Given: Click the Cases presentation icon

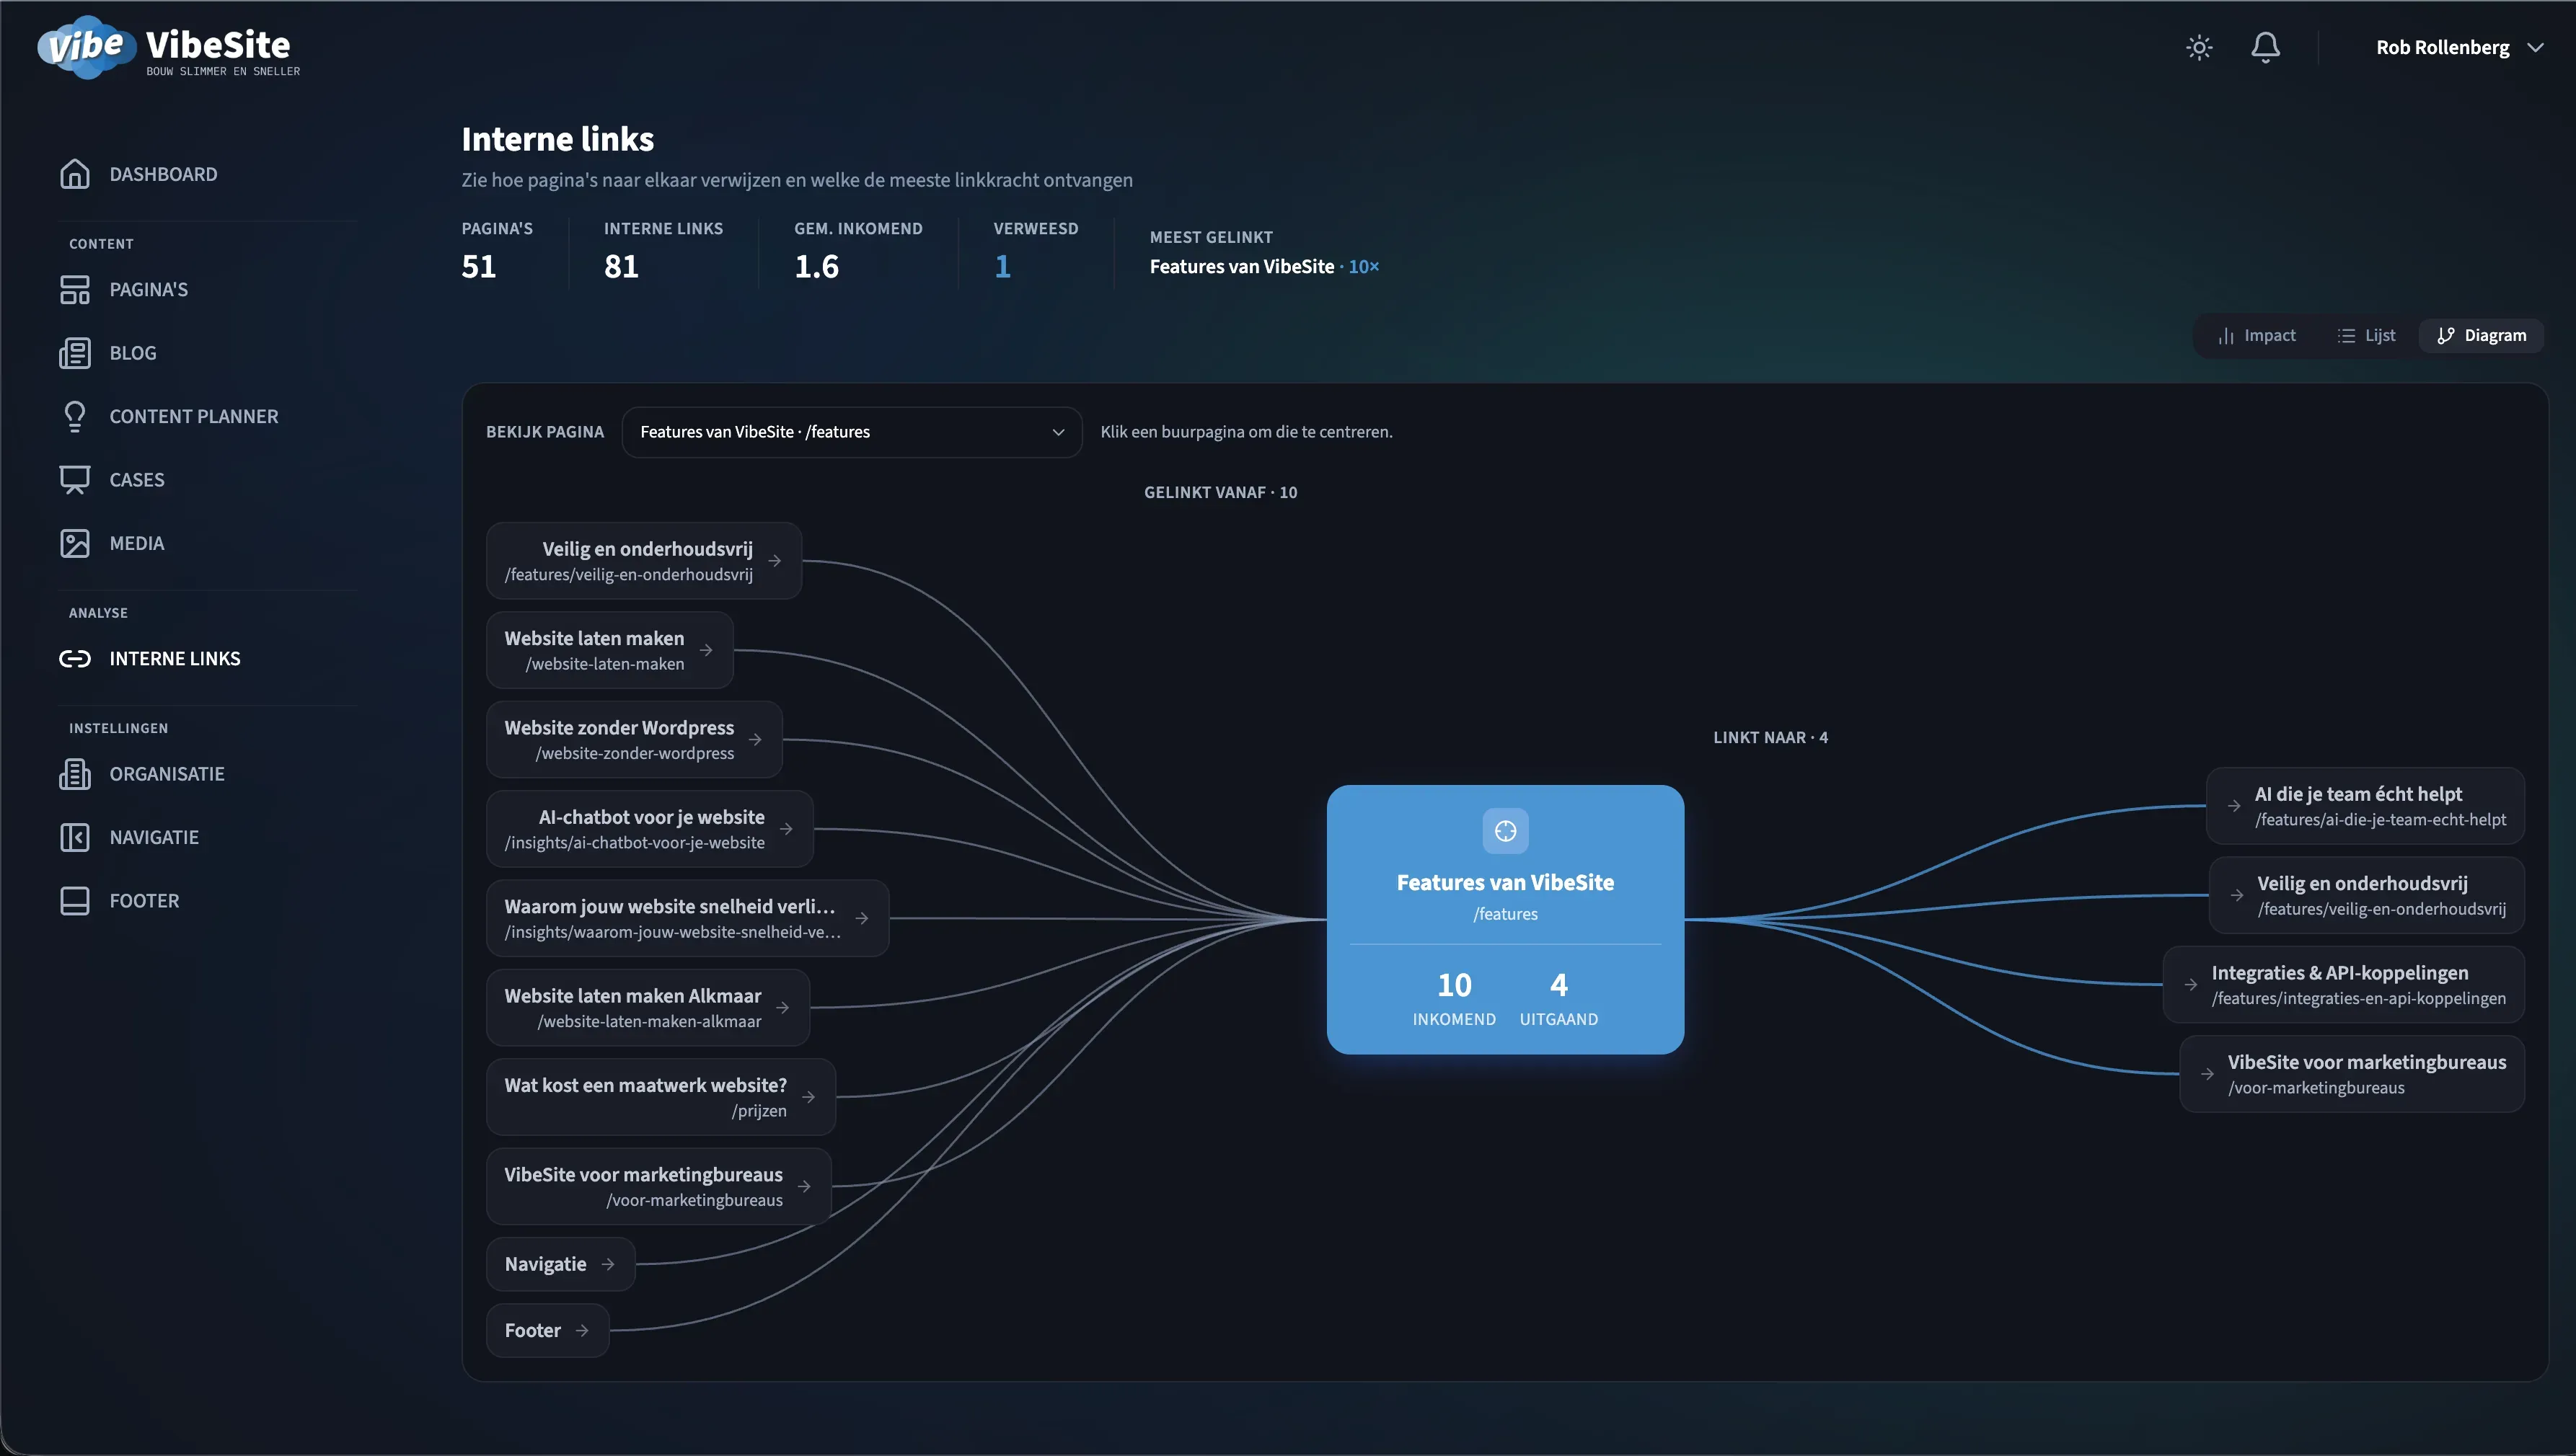Looking at the screenshot, I should (x=75, y=480).
